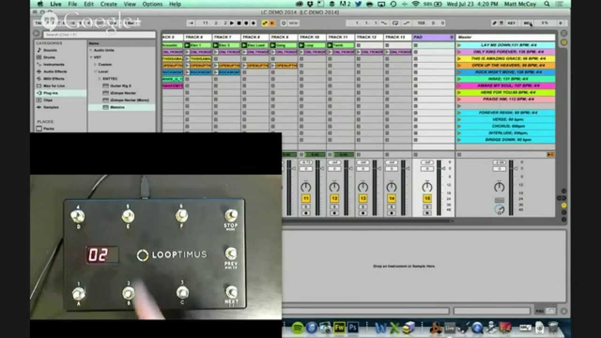
Task: Click the PAD track volume fader handle
Action: pyautogui.click(x=445, y=168)
